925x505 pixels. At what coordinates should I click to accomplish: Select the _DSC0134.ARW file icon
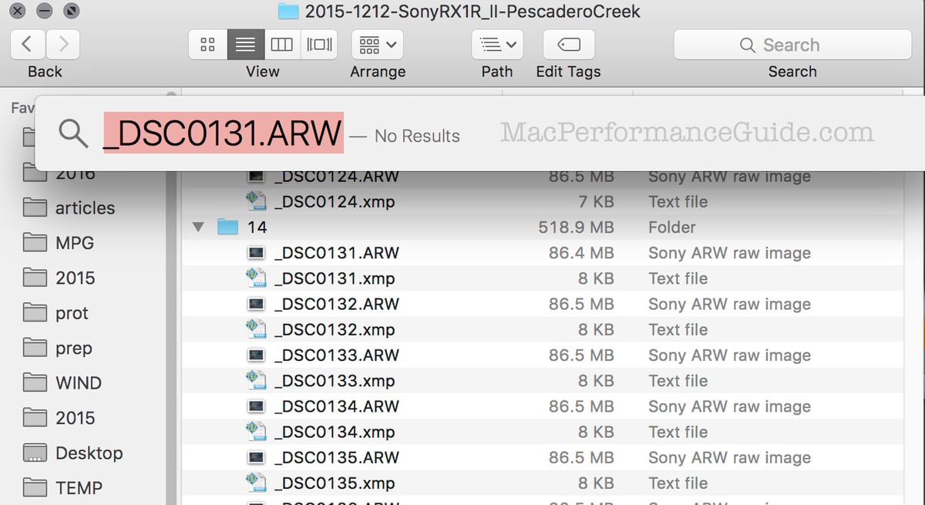(256, 406)
